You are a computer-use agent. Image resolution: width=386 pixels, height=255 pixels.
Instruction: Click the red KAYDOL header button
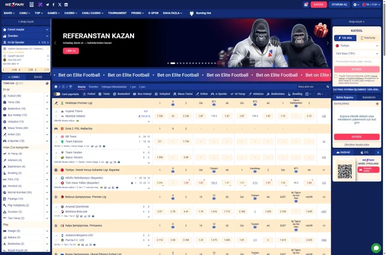point(319,5)
